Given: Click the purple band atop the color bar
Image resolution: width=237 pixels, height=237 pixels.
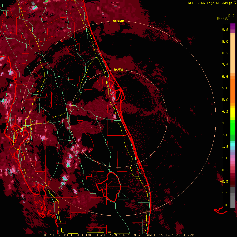Looking at the screenshot, I should 233,26.
